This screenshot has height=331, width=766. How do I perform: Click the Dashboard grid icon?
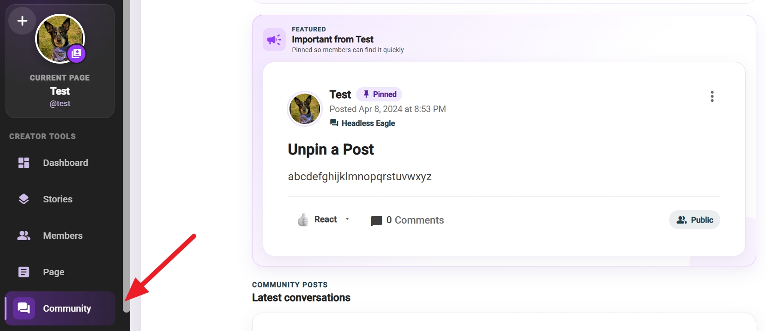coord(24,163)
